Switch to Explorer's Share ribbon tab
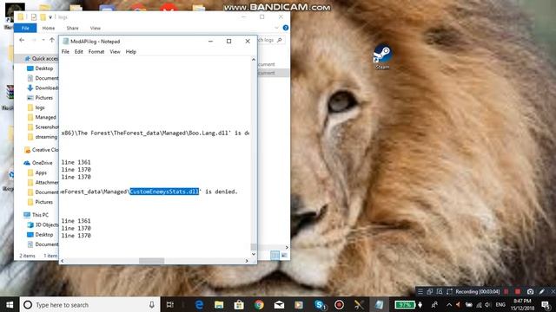Image resolution: width=556 pixels, height=312 pixels. [72, 28]
